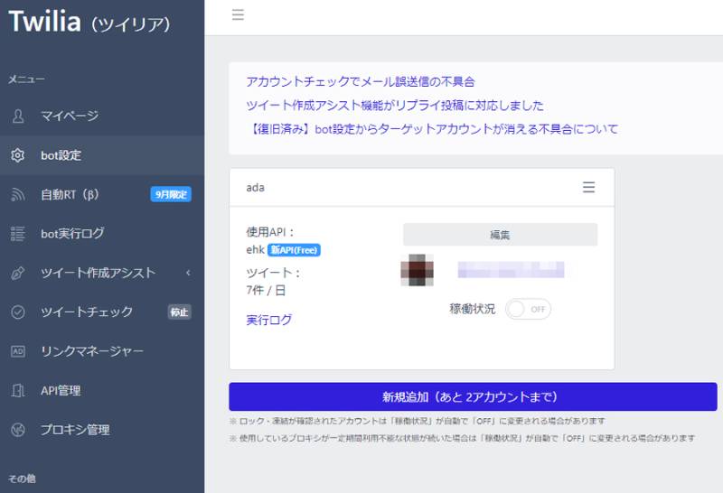Click the bot設定 gear icon
The image size is (723, 493).
click(x=17, y=155)
